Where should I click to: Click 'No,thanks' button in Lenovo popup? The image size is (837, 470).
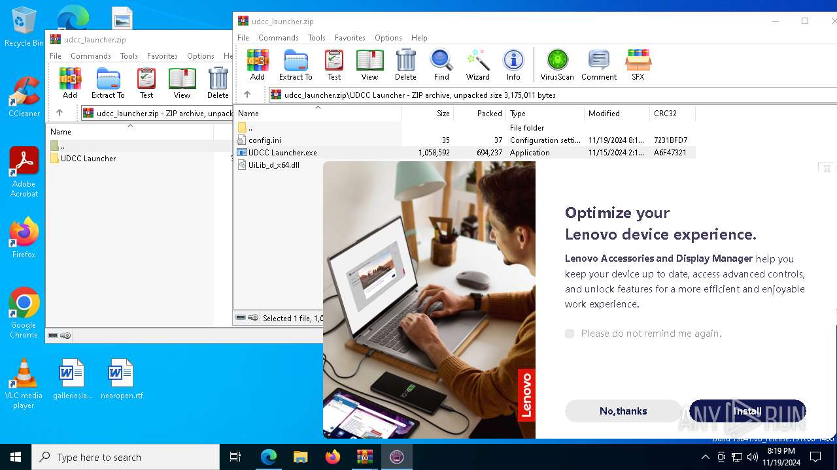(x=623, y=411)
